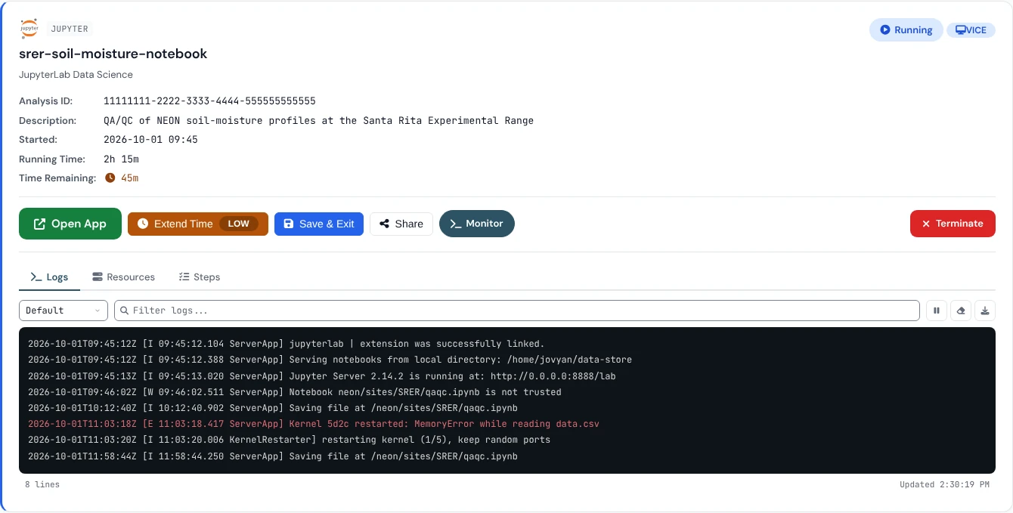Clear logs with the eraser icon
1013x513 pixels.
coord(961,311)
